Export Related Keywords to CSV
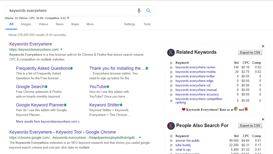 pyautogui.click(x=250, y=52)
